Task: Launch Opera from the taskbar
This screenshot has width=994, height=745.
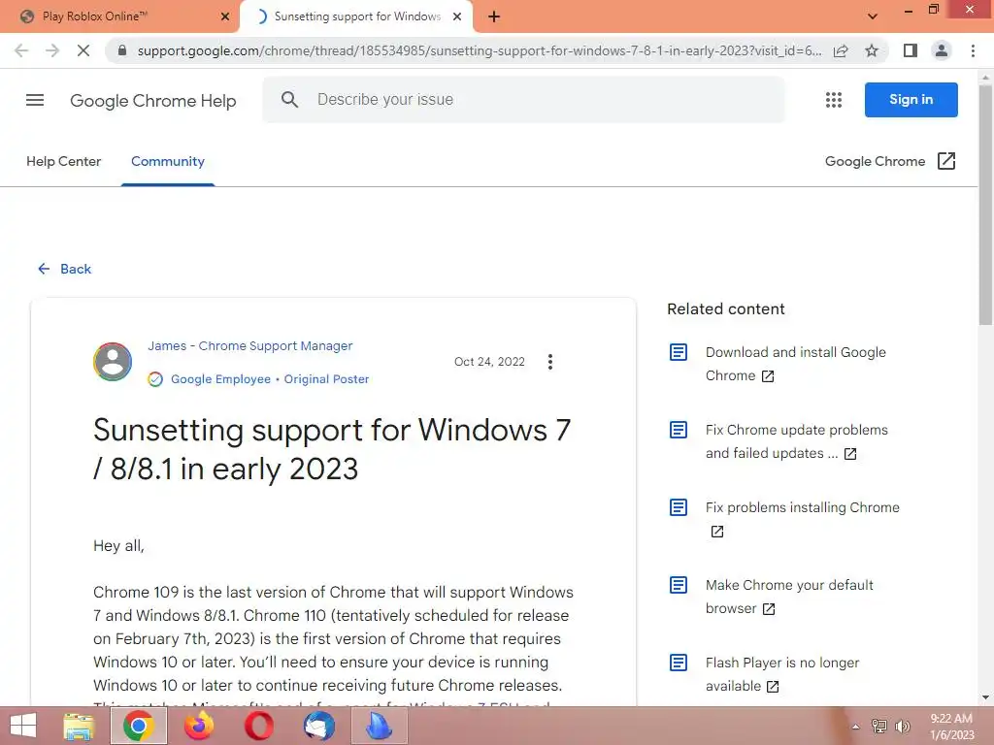Action: point(258,726)
